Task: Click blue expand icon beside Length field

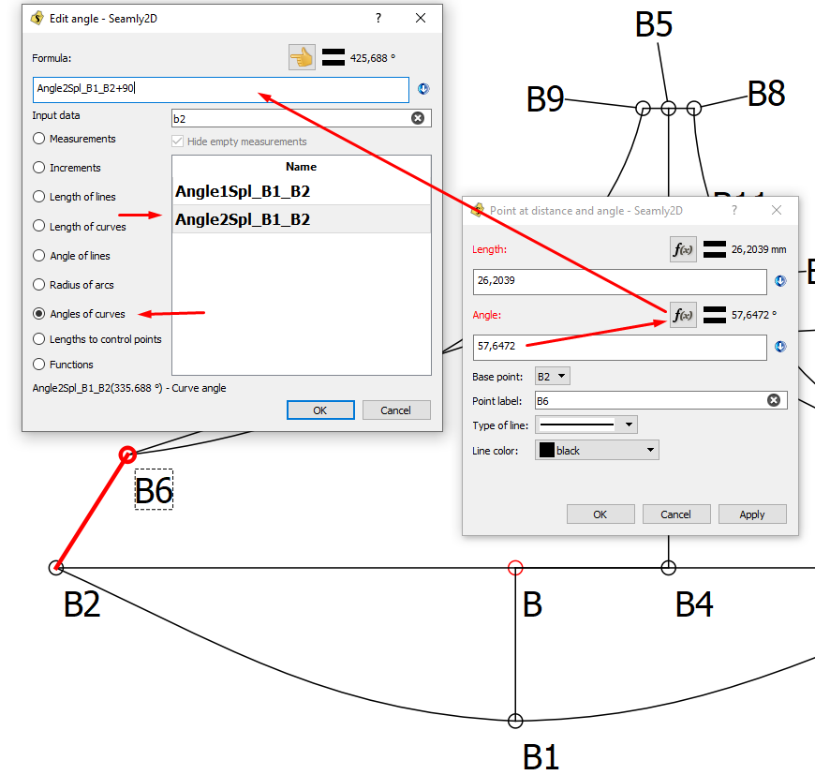Action: 780,281
